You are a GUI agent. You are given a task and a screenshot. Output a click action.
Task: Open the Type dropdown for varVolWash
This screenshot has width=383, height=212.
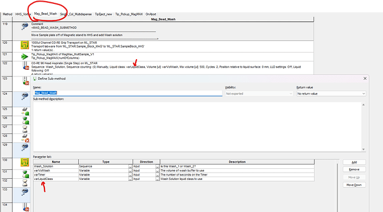(x=130, y=170)
